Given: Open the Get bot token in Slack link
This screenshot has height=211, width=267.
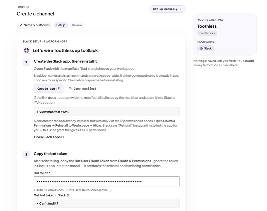Looking at the screenshot, I should pyautogui.click(x=52, y=195).
